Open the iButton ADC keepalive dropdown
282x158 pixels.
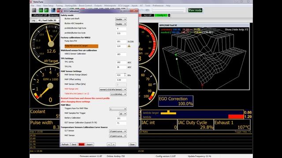(x=121, y=24)
